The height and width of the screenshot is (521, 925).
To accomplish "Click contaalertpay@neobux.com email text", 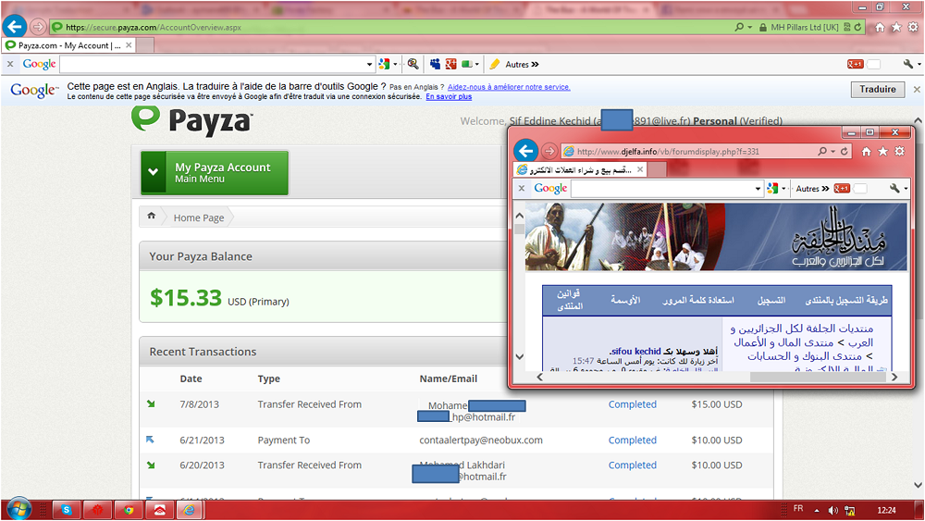I will click(x=481, y=440).
